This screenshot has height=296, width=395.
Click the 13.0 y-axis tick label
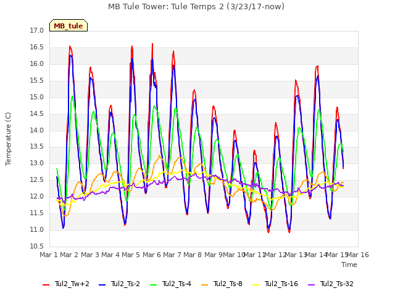tap(37, 163)
